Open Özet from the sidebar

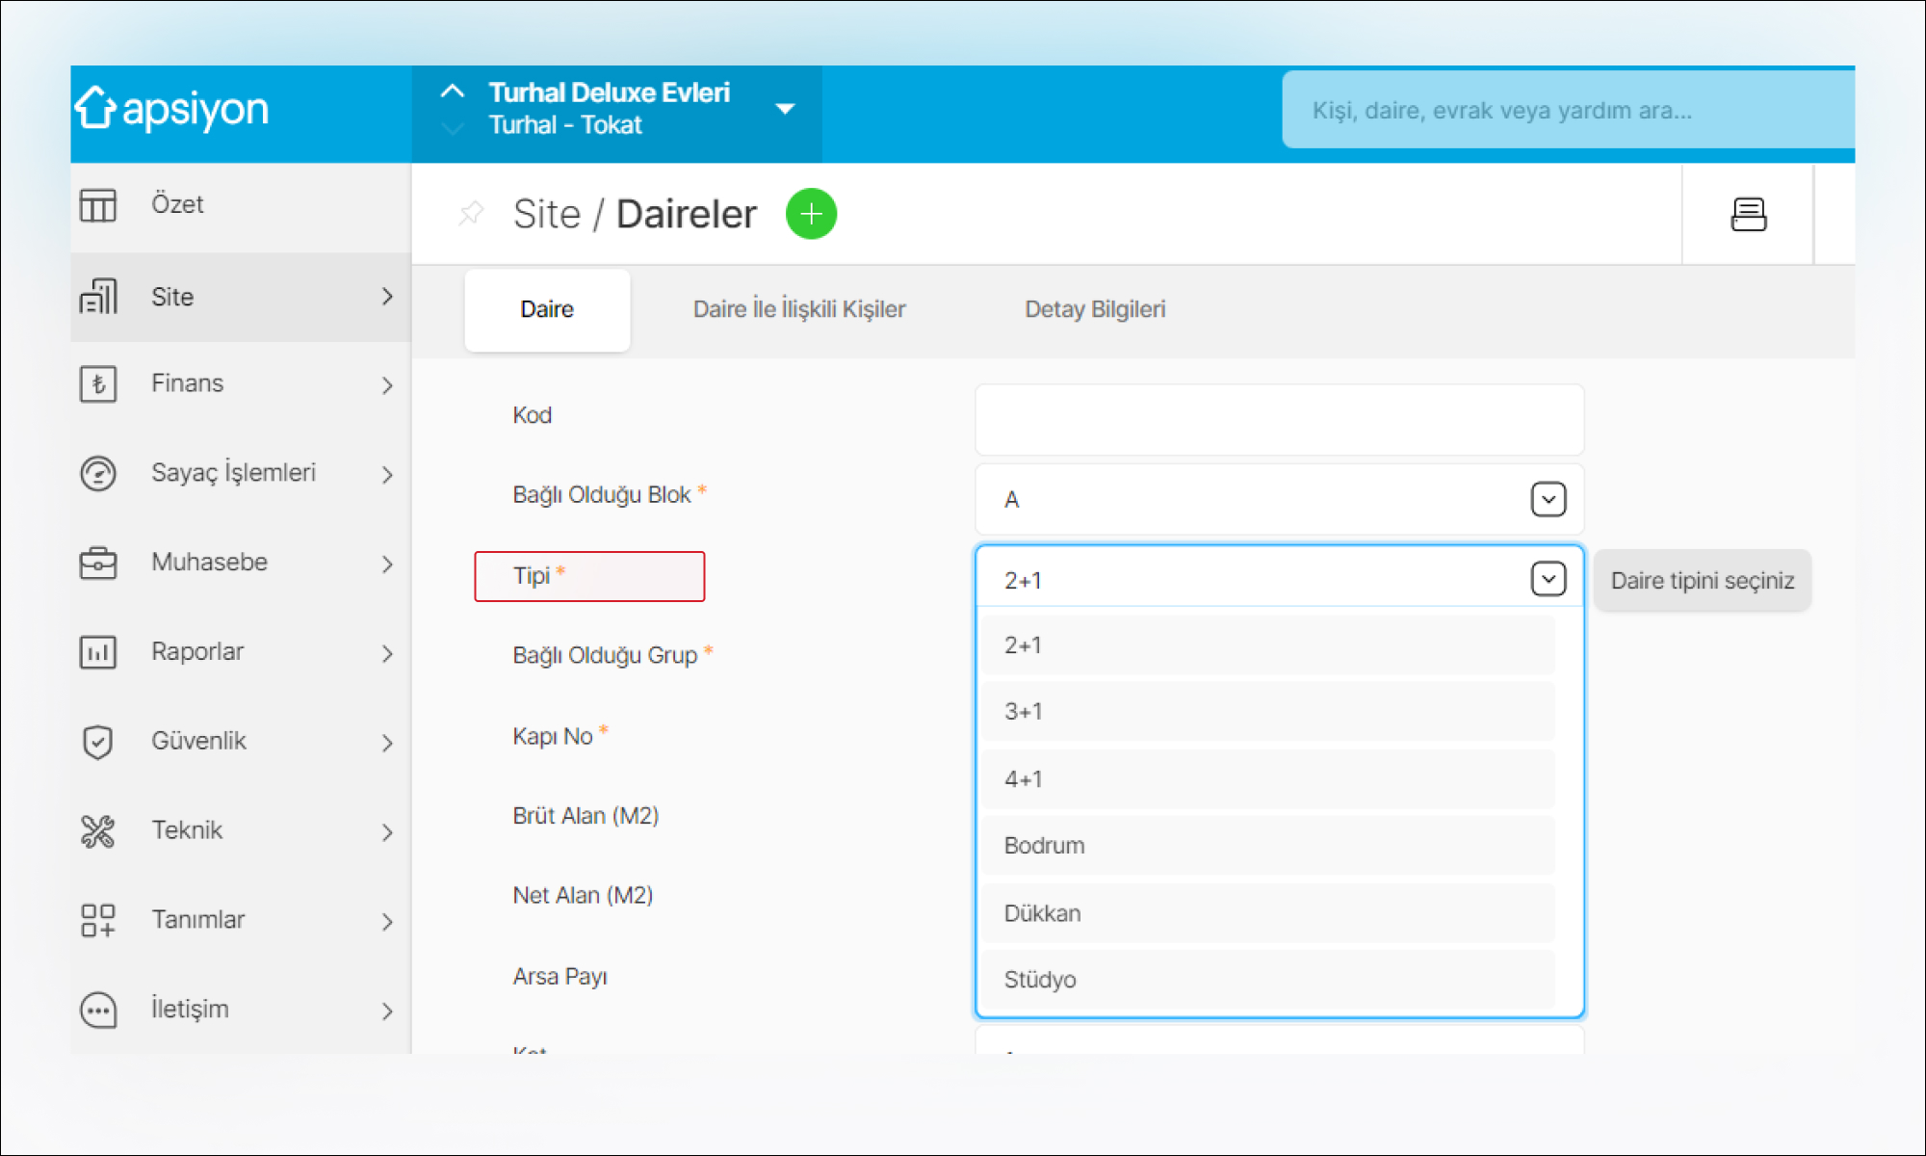pyautogui.click(x=177, y=204)
